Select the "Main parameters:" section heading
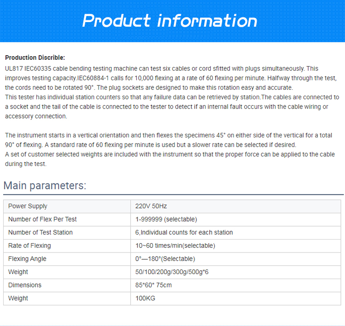The image size is (345, 326). point(45,186)
